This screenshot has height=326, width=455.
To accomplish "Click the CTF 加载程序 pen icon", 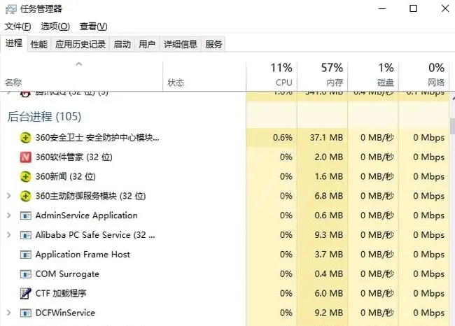I will [26, 293].
